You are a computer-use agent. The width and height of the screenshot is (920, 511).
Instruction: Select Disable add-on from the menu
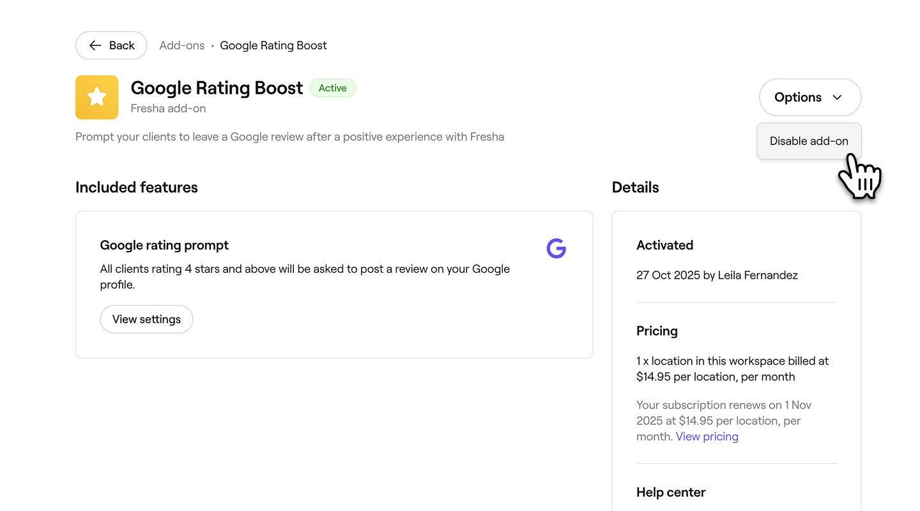click(x=809, y=141)
